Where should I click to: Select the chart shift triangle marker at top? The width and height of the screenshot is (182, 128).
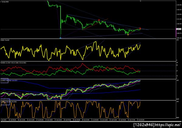coord(140,1)
